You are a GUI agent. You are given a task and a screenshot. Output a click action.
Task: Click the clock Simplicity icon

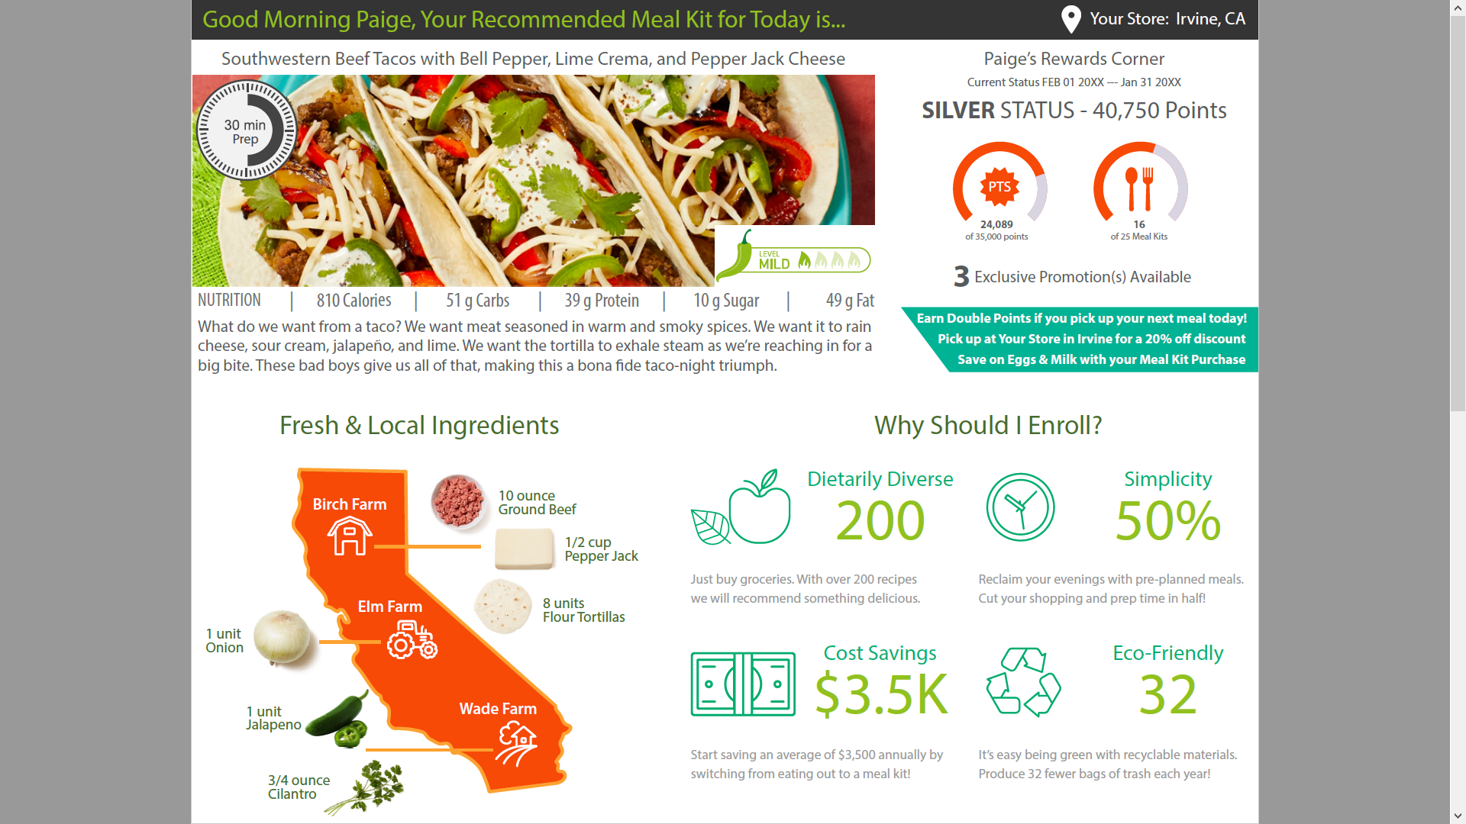(1020, 507)
